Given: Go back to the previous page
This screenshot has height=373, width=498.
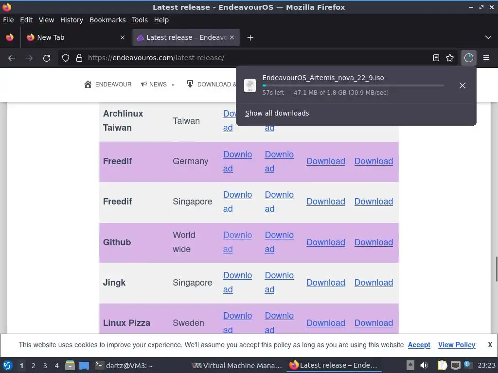Looking at the screenshot, I should tap(12, 58).
